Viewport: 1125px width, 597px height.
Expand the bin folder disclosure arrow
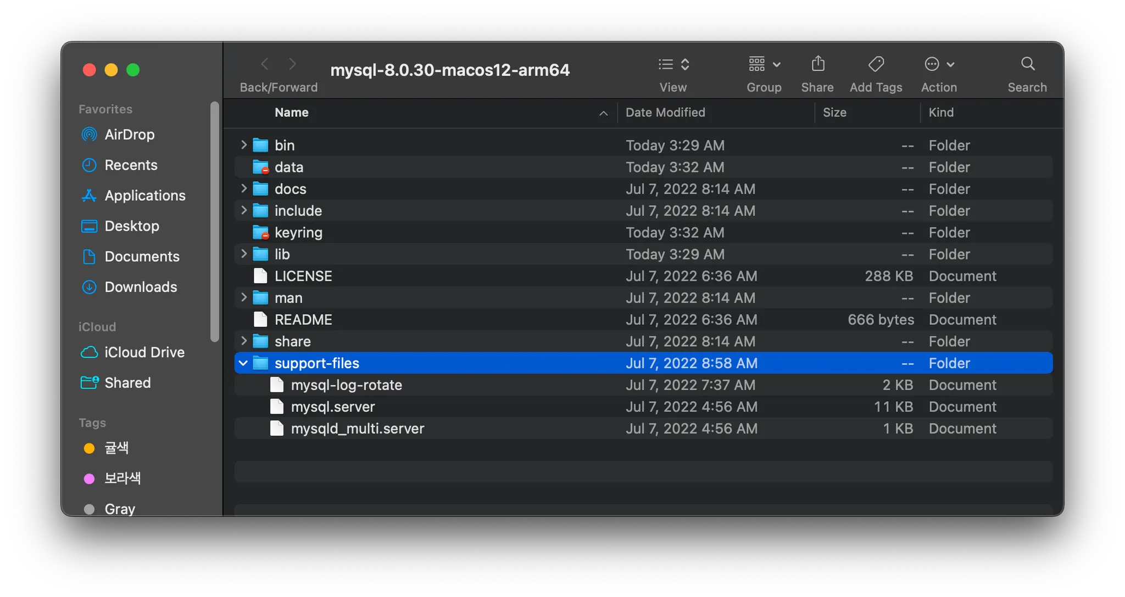243,145
